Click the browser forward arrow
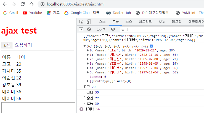This screenshot has width=204, height=113. pos(14,4)
